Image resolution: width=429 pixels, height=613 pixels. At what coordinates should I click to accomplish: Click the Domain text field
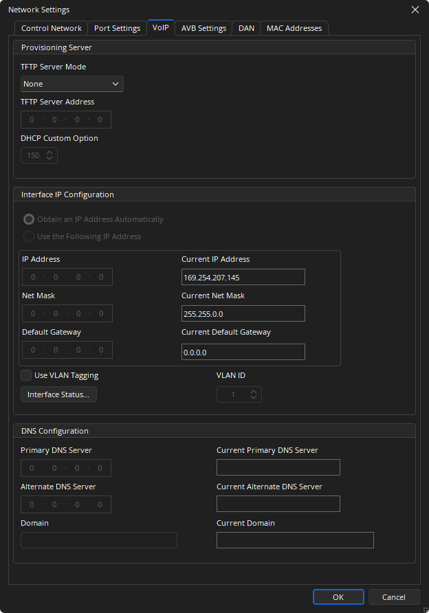pos(99,540)
